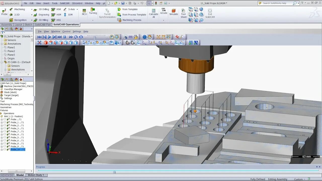Open the MCO command
The width and height of the screenshot is (322, 181).
pos(84,12)
